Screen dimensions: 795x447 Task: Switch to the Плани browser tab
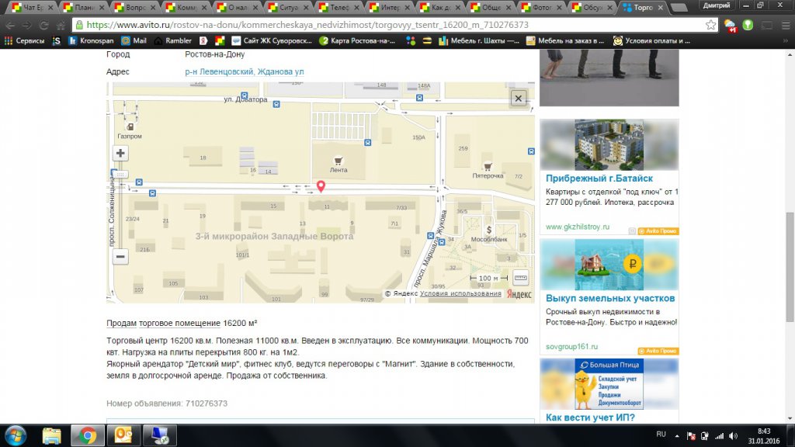point(83,8)
